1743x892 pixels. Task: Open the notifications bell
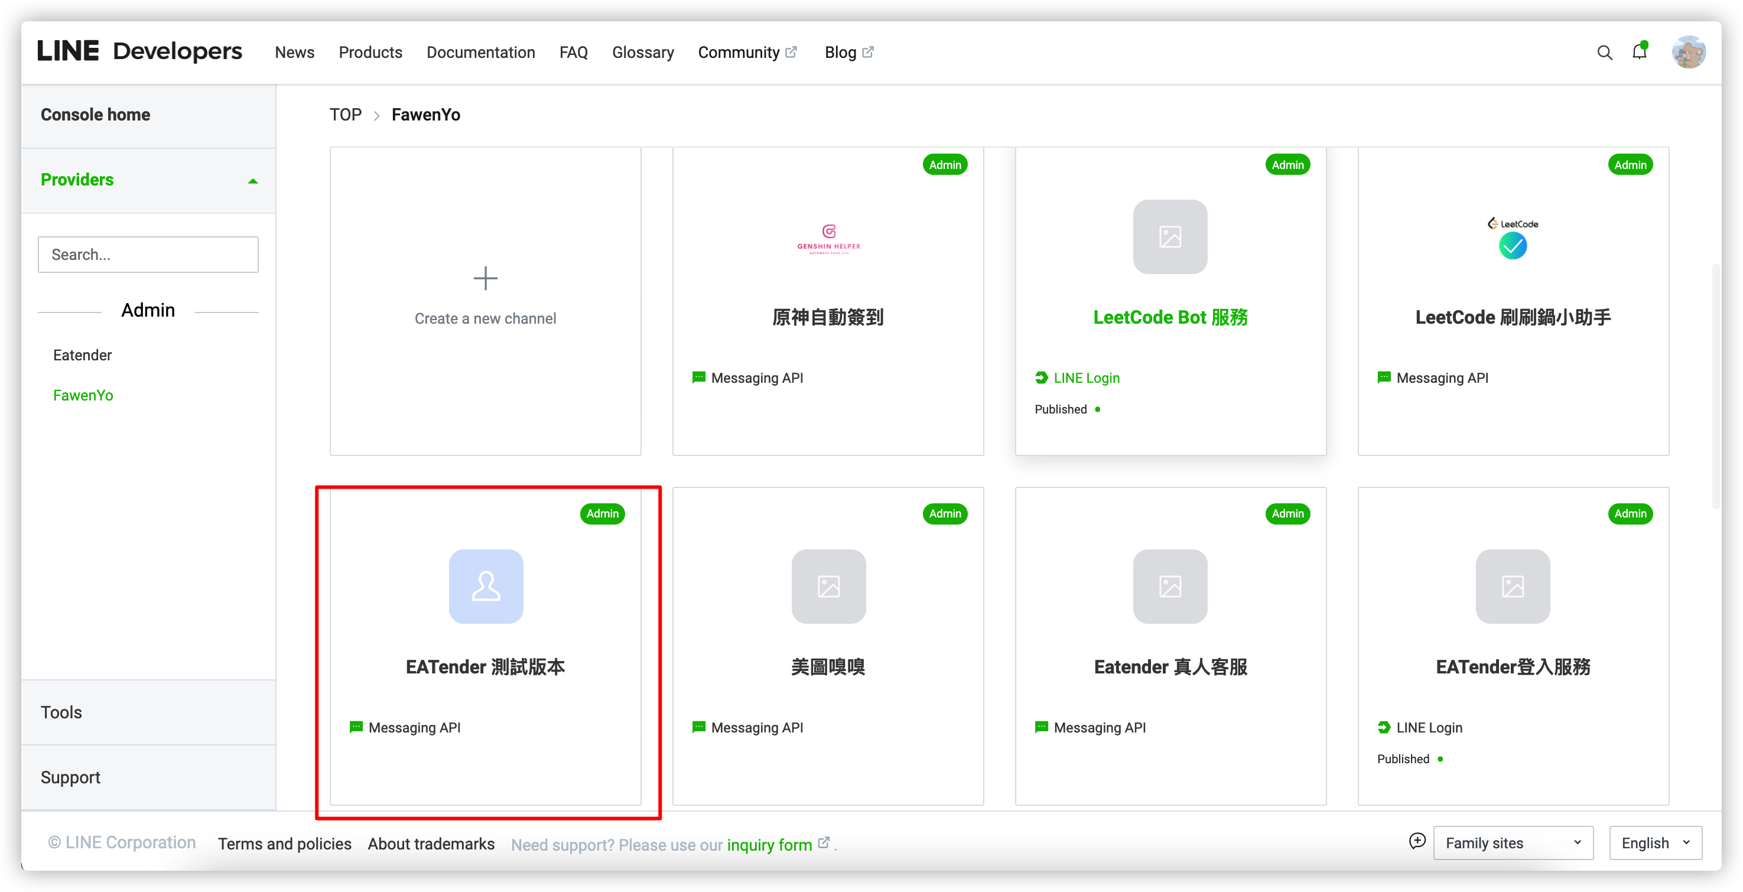(x=1639, y=52)
